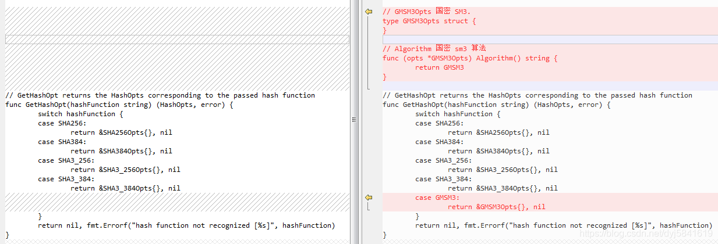Select 'case SHA256:' in right pane
The height and width of the screenshot is (244, 718).
[x=440, y=123]
